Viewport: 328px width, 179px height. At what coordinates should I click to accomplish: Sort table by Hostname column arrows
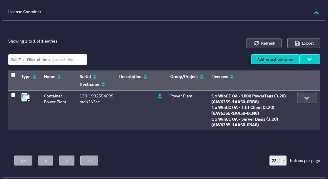coord(103,85)
